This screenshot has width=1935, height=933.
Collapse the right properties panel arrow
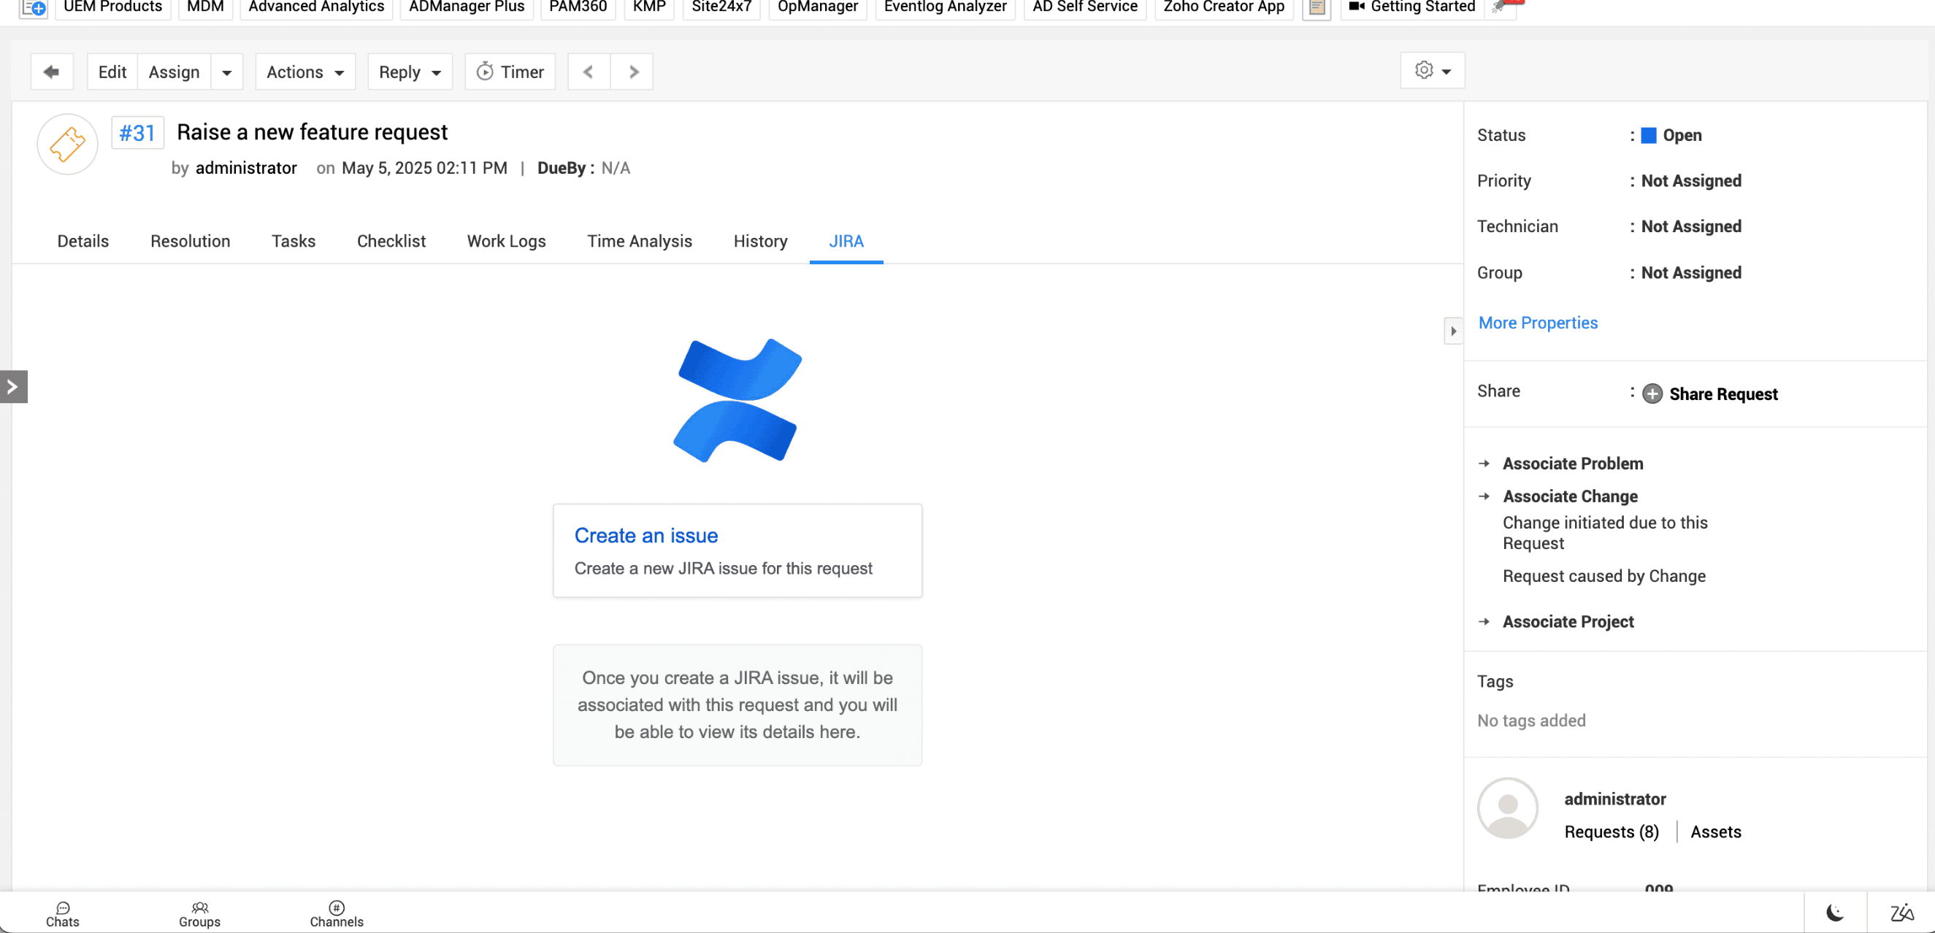[1454, 331]
